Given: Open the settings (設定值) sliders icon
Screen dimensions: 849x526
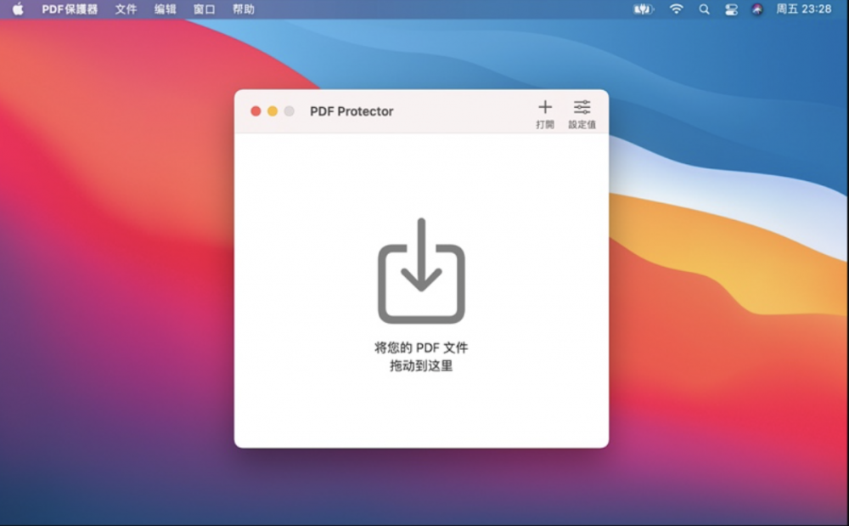Looking at the screenshot, I should pos(582,107).
